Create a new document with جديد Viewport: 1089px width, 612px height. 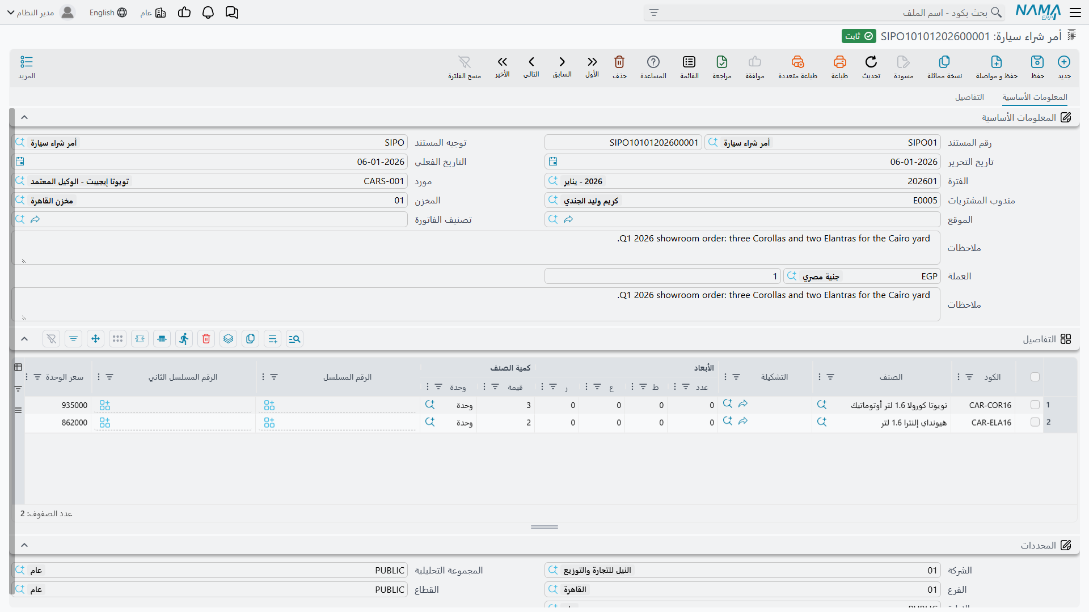(x=1064, y=67)
